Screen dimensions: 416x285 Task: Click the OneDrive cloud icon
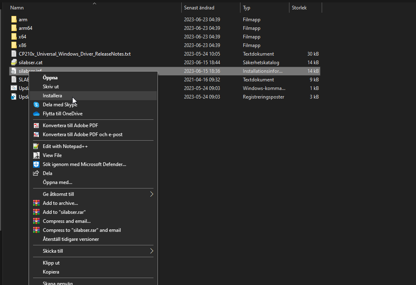36,114
